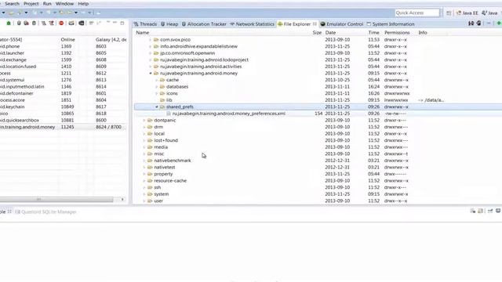Open the System Information tab
502x282 pixels.
[391, 24]
